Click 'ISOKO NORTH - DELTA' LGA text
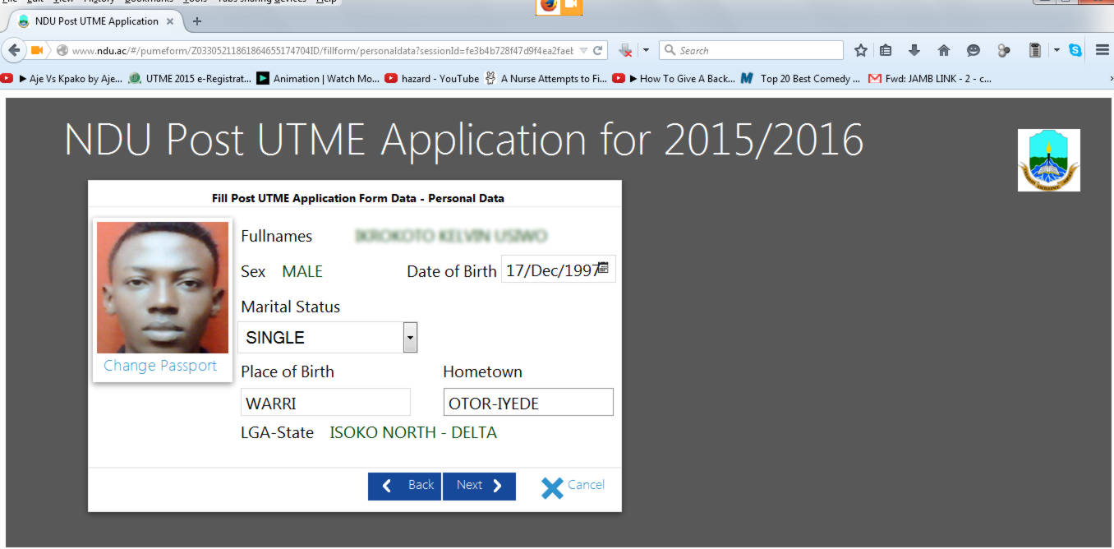The width and height of the screenshot is (1114, 549). (413, 432)
